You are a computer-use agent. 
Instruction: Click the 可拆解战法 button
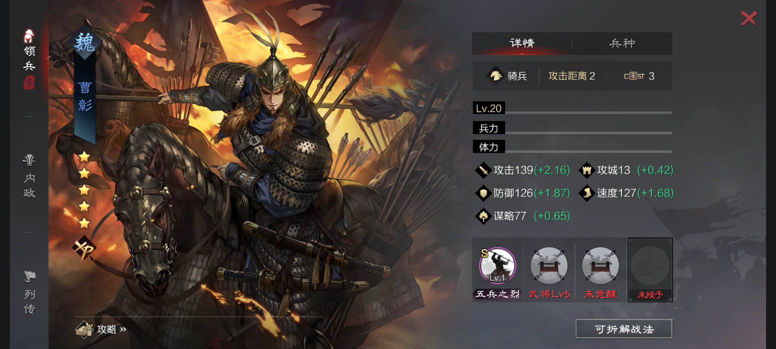click(624, 329)
